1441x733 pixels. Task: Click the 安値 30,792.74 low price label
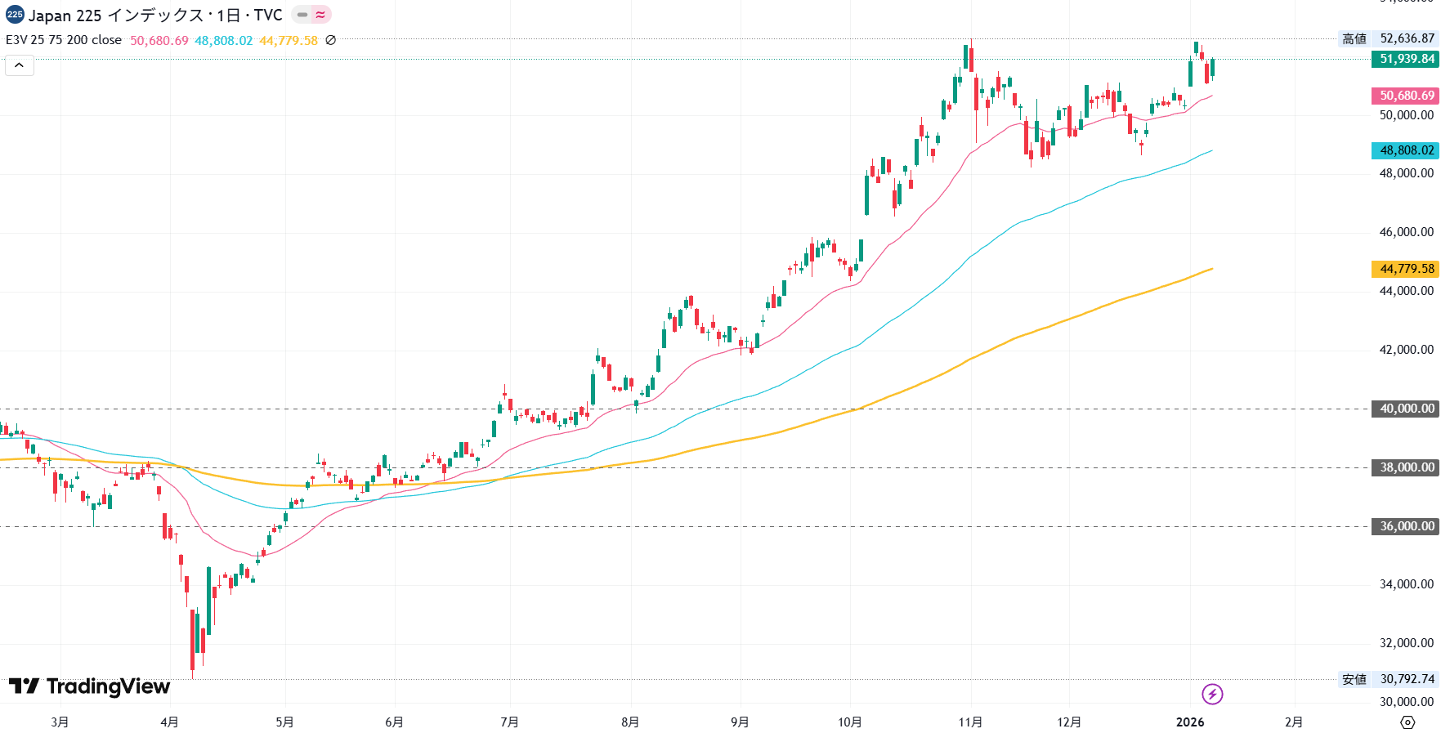(x=1388, y=679)
